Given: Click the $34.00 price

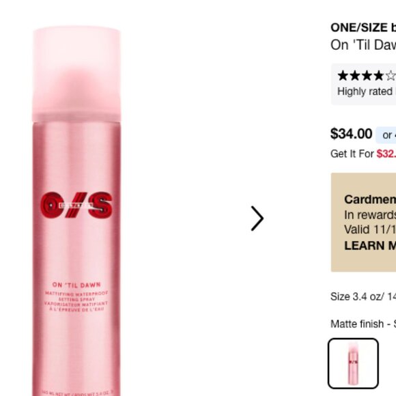Looking at the screenshot, I should coord(352,134).
